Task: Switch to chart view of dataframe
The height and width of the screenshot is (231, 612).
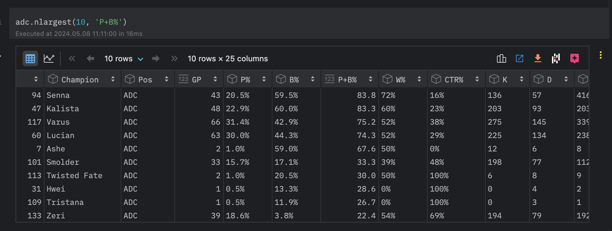Action: point(49,58)
